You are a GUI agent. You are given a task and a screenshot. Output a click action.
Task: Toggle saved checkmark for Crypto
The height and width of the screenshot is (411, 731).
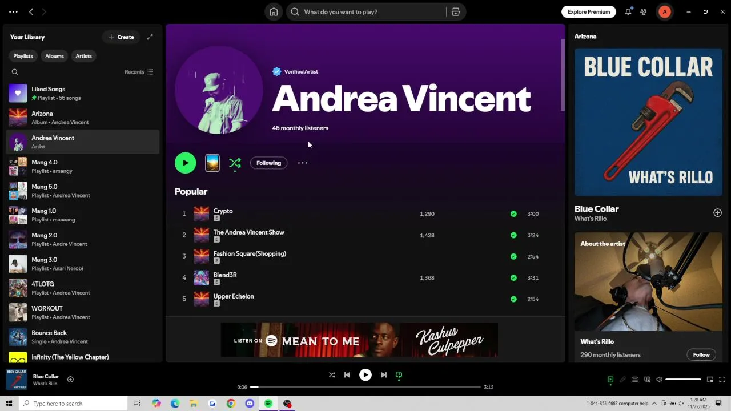[x=513, y=214]
